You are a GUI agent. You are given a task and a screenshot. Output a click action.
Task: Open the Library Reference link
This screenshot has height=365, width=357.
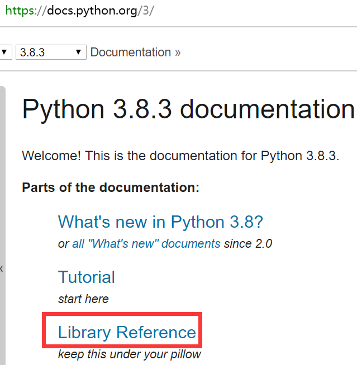pyautogui.click(x=127, y=333)
